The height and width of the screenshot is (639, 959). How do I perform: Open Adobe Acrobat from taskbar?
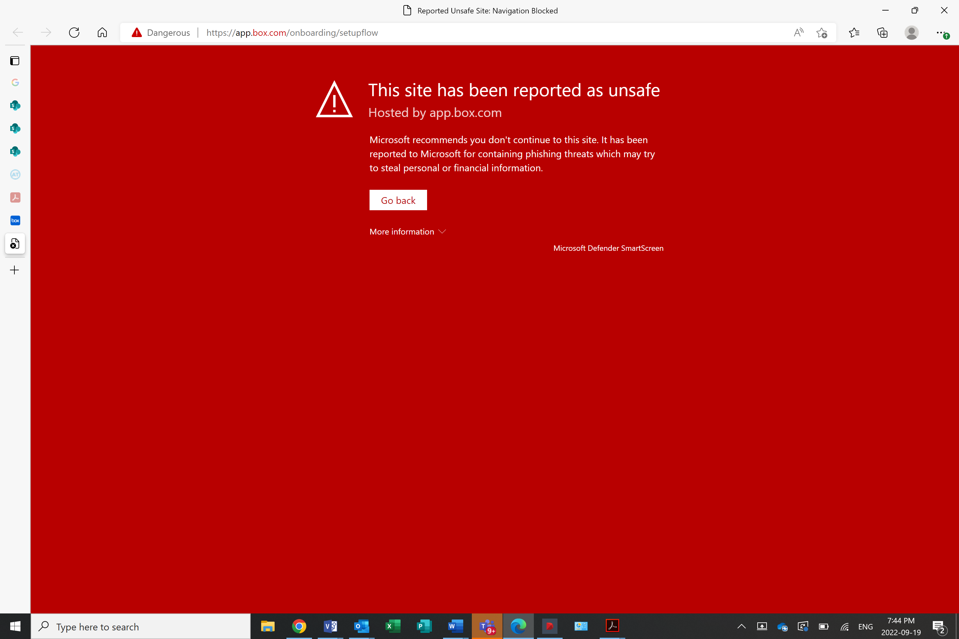[612, 626]
